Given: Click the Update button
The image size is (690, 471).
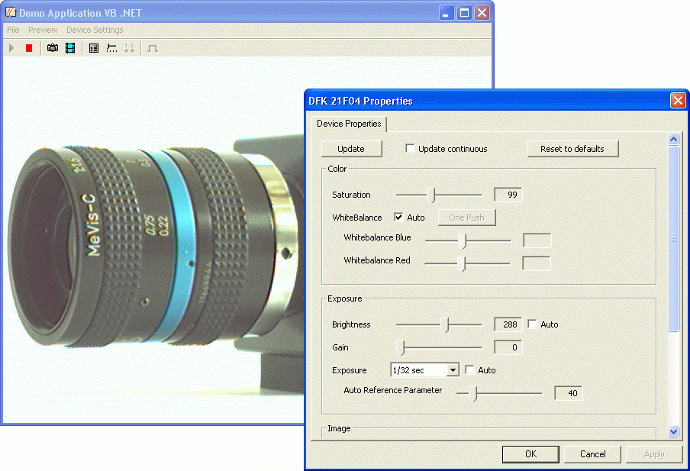Looking at the screenshot, I should pyautogui.click(x=351, y=149).
